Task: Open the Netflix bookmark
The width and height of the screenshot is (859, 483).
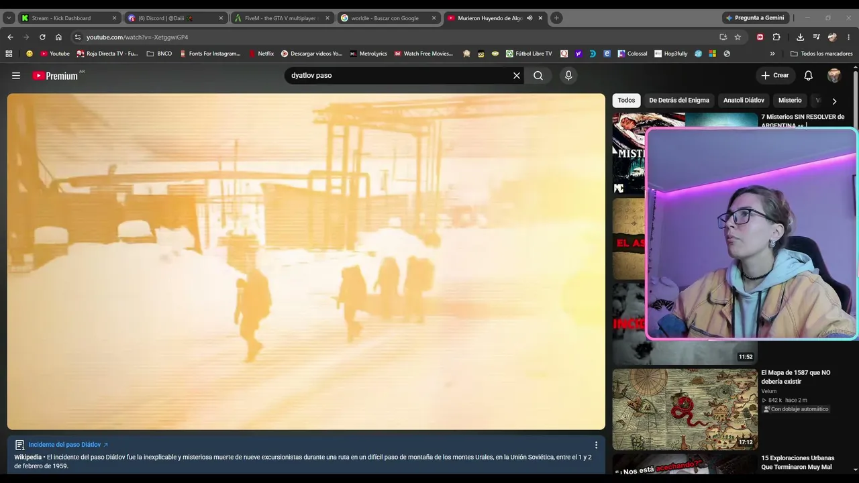Action: 261,54
